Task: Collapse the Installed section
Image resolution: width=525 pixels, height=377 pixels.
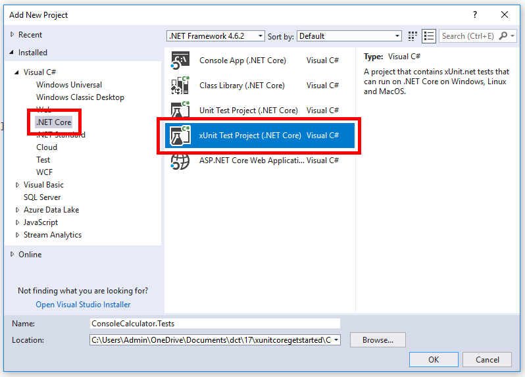Action: pos(12,52)
